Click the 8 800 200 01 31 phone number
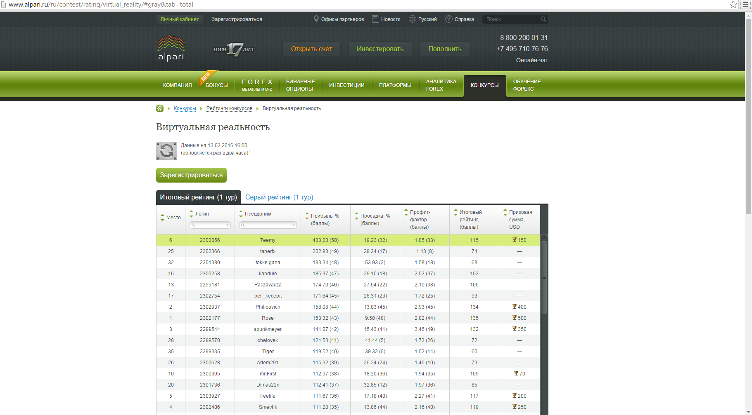752x415 pixels. tap(524, 38)
